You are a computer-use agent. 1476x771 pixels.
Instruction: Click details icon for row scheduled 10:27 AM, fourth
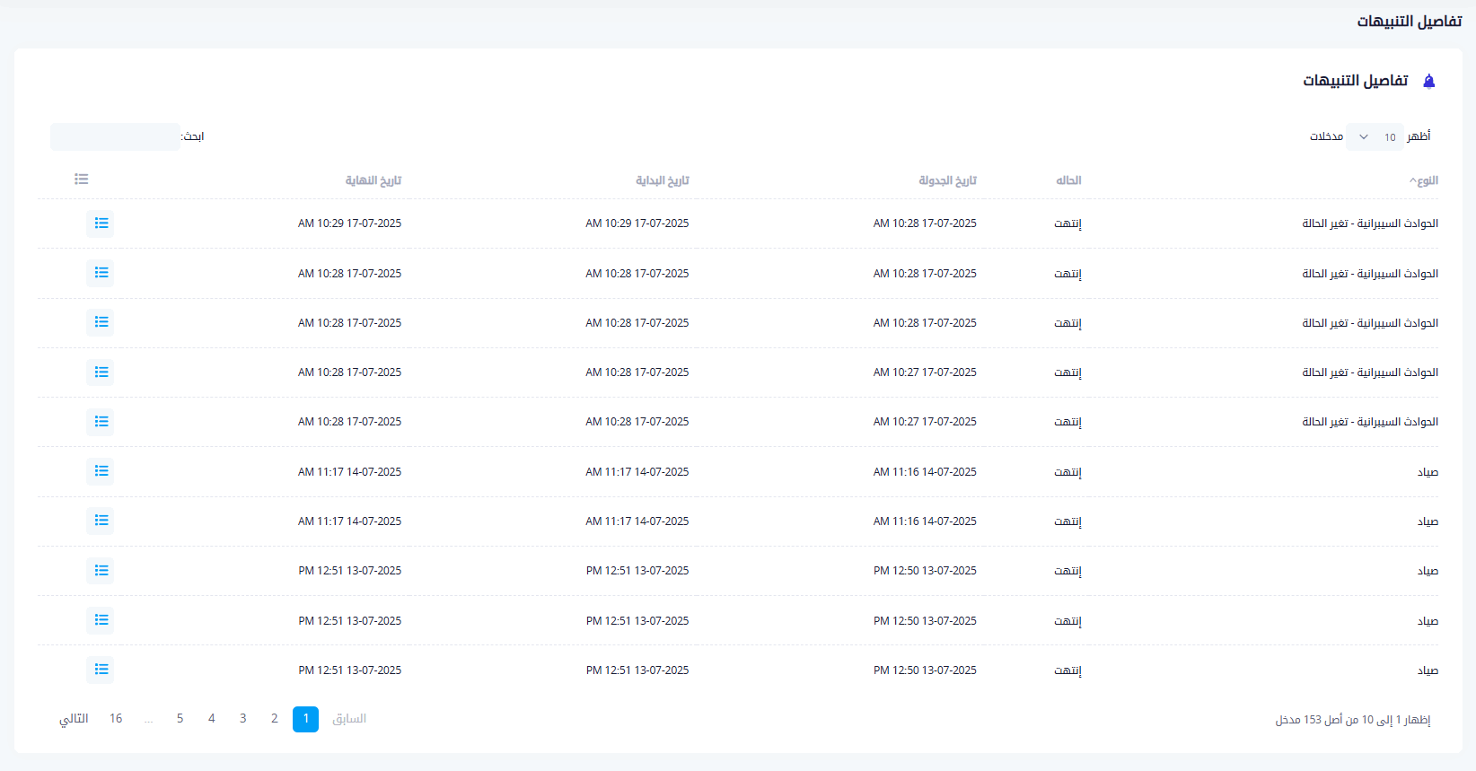click(x=101, y=372)
